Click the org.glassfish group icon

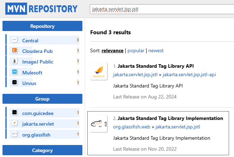point(14,134)
